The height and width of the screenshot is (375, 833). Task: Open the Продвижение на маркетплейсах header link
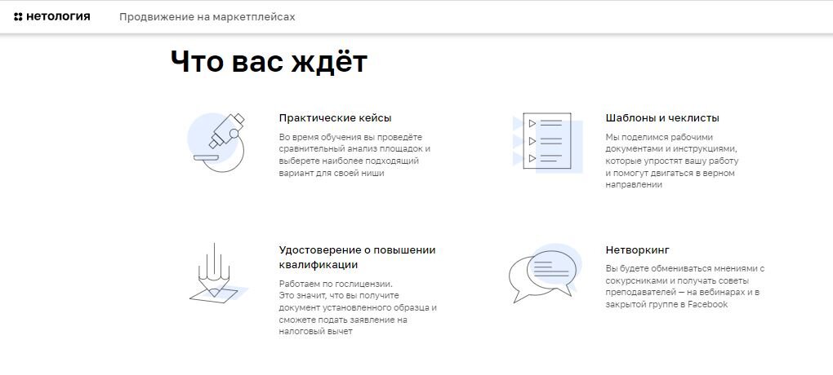click(x=207, y=17)
